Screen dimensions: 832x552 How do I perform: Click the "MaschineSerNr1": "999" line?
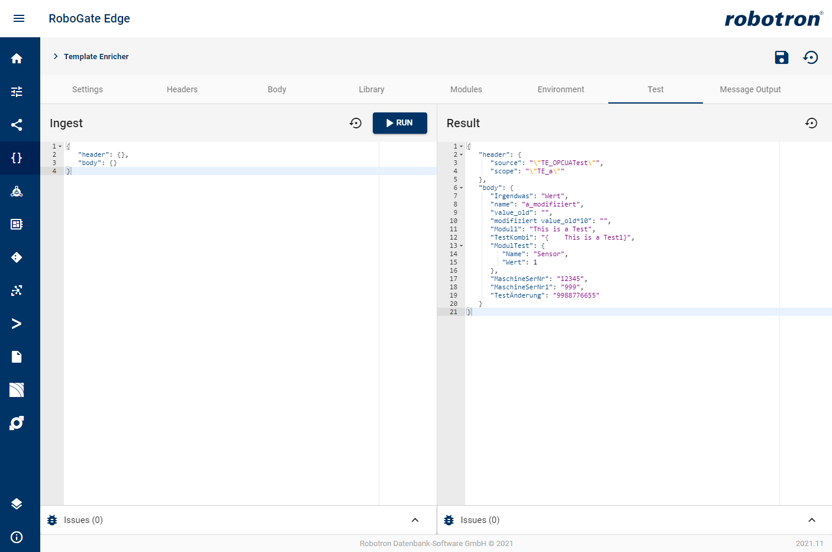(537, 287)
